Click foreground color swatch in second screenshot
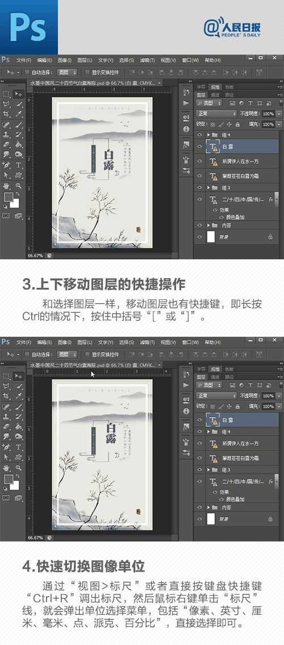Viewport: 284px width, 645px height. pos(8,479)
